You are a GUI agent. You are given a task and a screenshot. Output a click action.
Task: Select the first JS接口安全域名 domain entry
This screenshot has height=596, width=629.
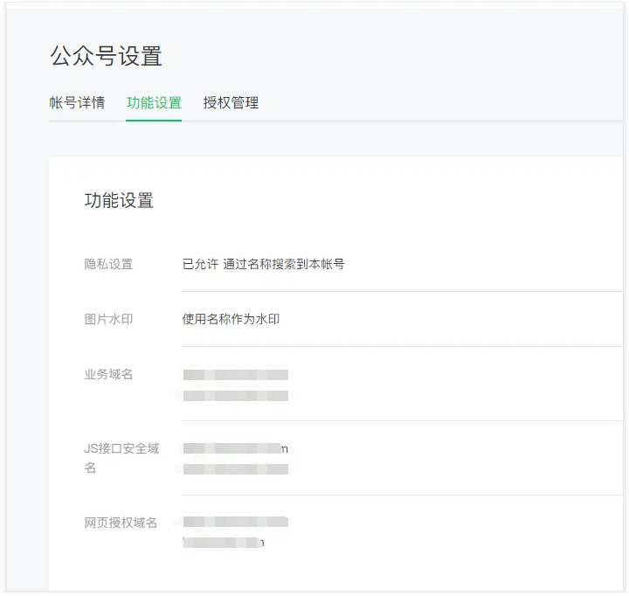coord(236,448)
